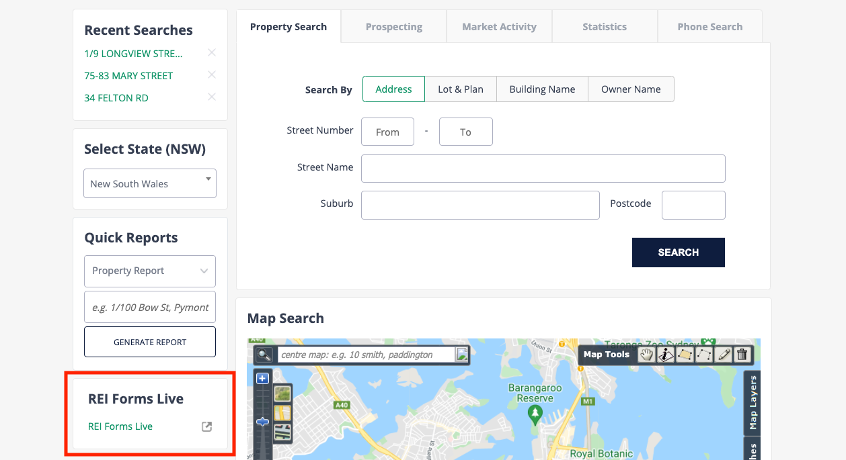The image size is (846, 460).
Task: Expand the Map Layers panel
Action: pos(751,403)
